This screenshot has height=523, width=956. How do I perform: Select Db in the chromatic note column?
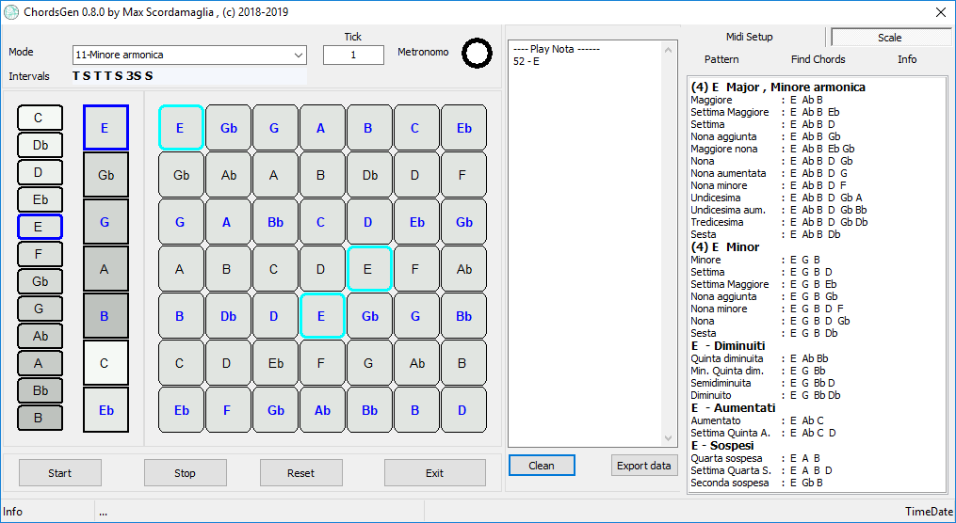[x=40, y=145]
